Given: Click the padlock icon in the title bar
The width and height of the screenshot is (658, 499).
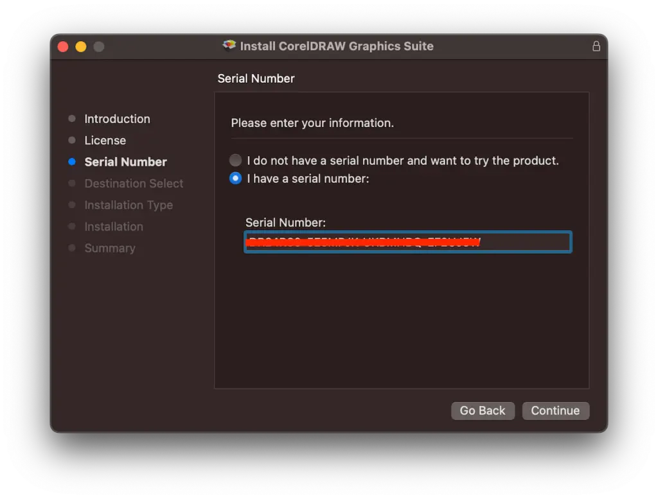Looking at the screenshot, I should click(x=596, y=46).
